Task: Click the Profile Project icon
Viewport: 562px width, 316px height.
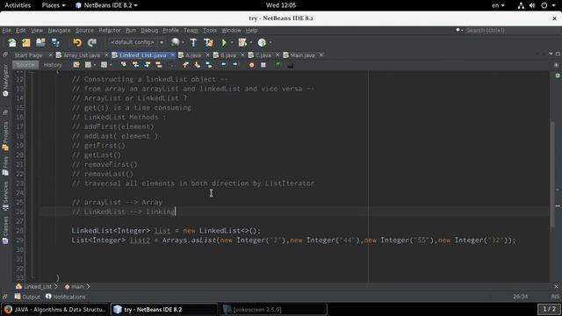Action: [x=262, y=43]
